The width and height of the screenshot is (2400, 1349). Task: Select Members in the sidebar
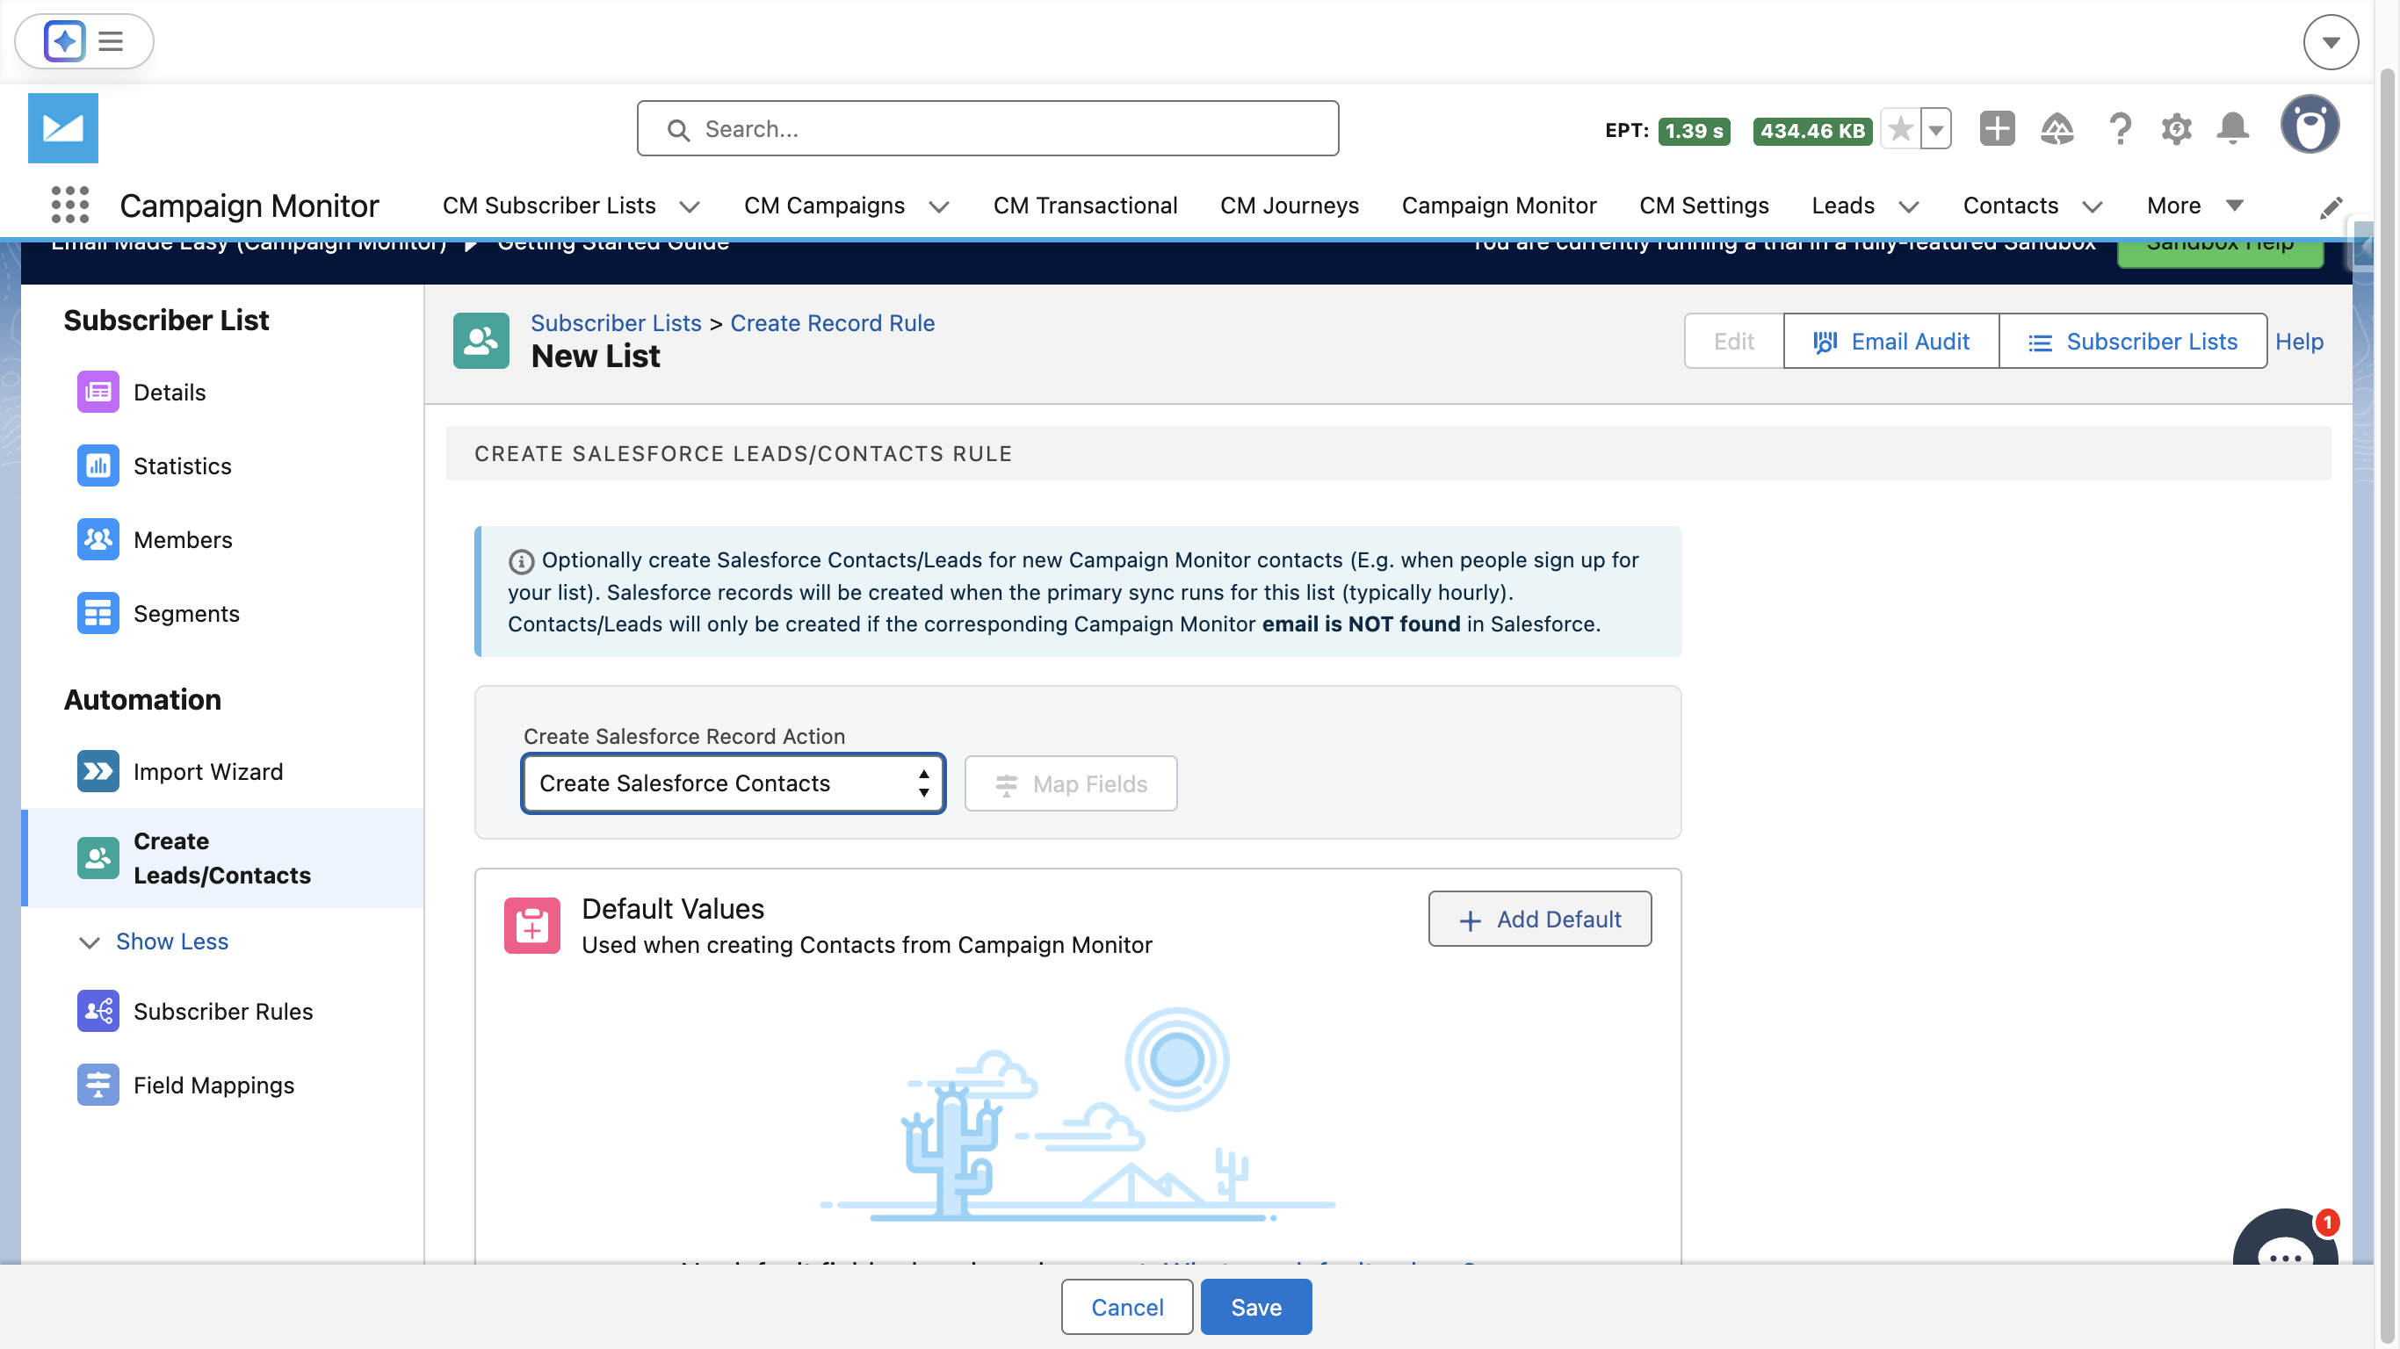point(183,539)
